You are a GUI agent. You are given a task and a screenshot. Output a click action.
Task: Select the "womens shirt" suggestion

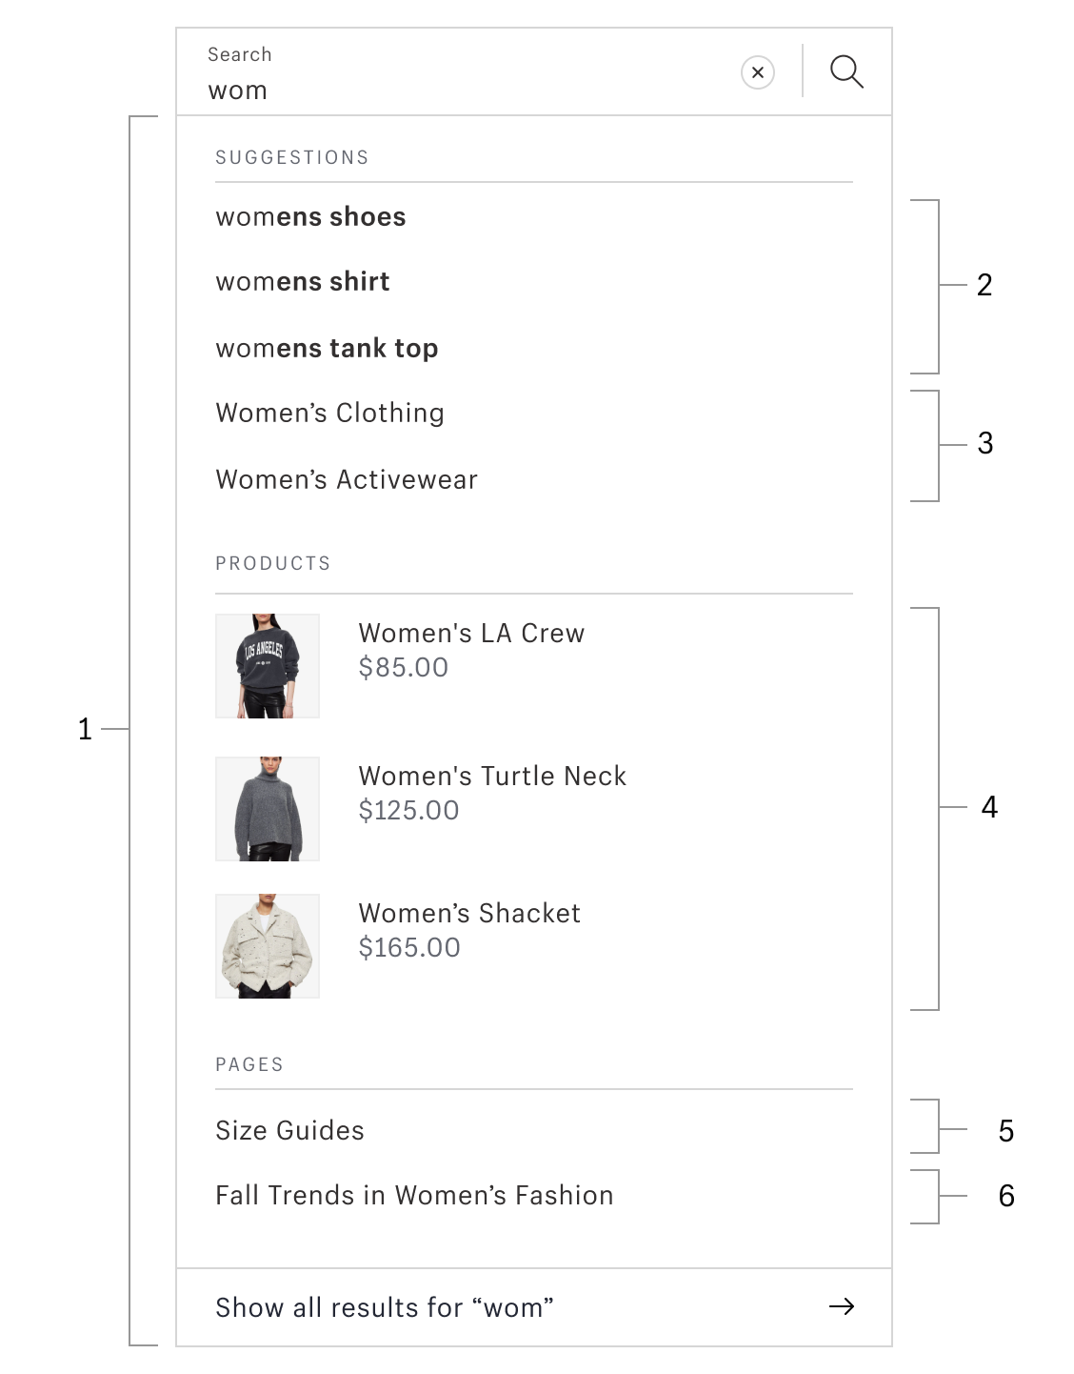(303, 282)
